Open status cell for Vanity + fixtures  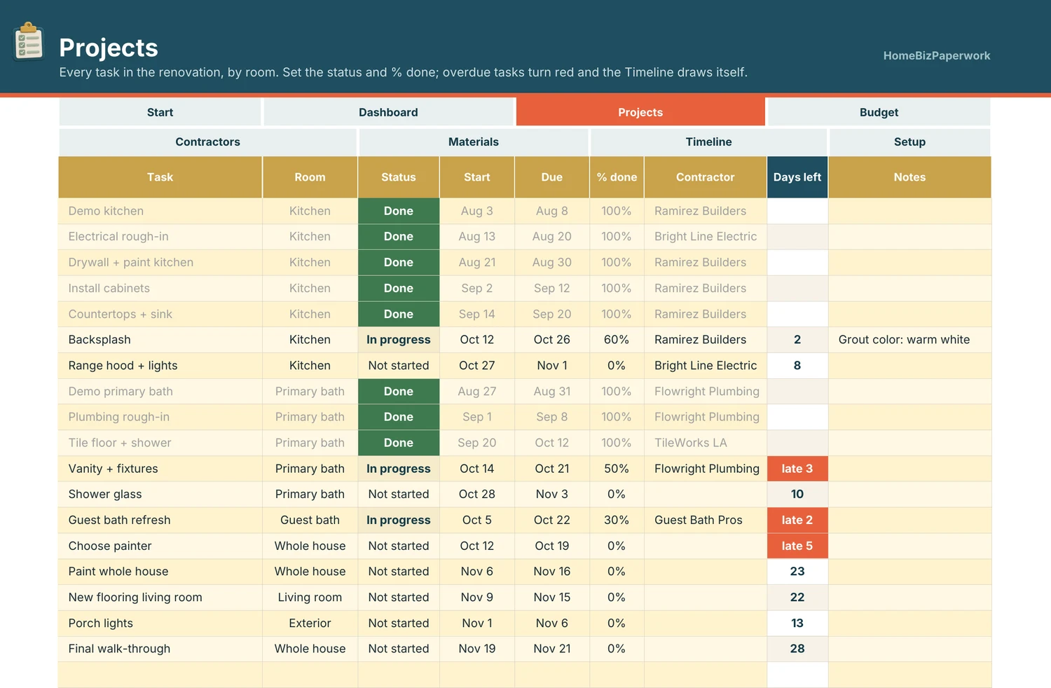(399, 469)
